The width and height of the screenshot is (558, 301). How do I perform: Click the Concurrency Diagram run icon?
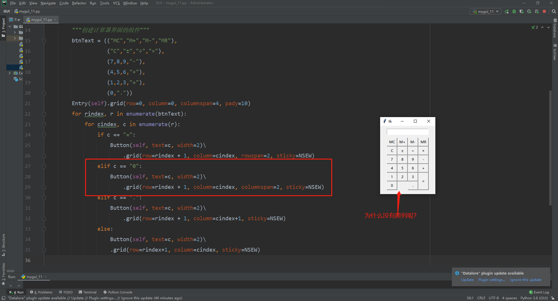[537, 11]
